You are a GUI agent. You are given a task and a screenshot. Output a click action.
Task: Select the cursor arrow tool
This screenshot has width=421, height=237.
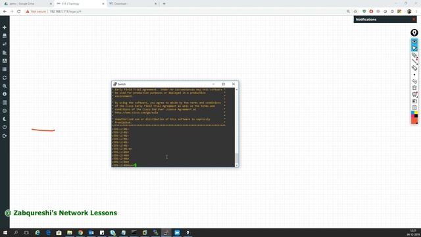[414, 48]
